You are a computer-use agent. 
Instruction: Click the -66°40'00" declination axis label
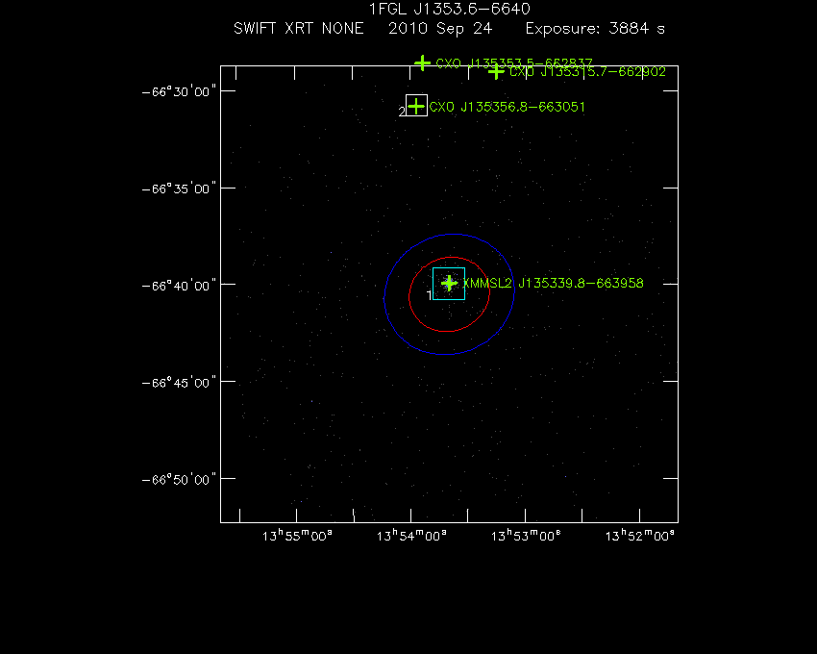(x=179, y=286)
